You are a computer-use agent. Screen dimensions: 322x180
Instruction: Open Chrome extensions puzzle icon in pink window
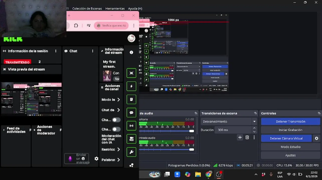(x=76, y=25)
